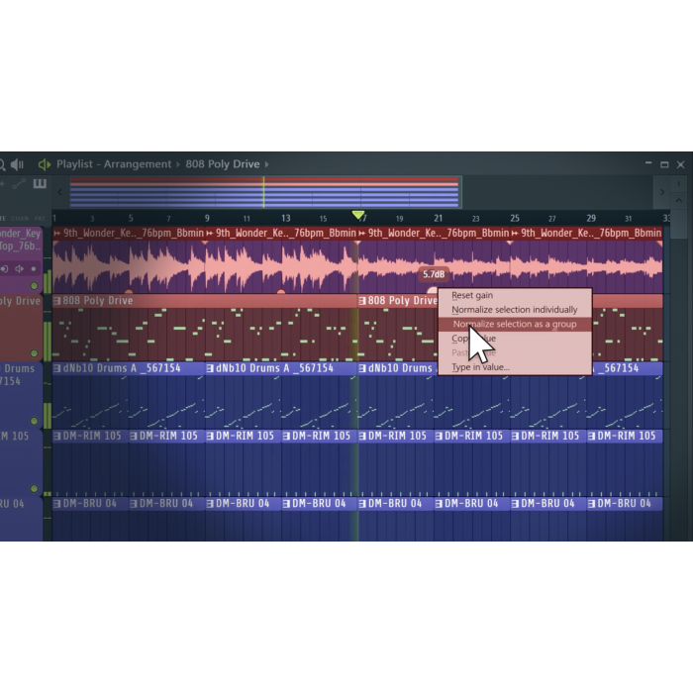Click the gain handle under the 5.7dB label
The width and height of the screenshot is (693, 693).
(433, 290)
